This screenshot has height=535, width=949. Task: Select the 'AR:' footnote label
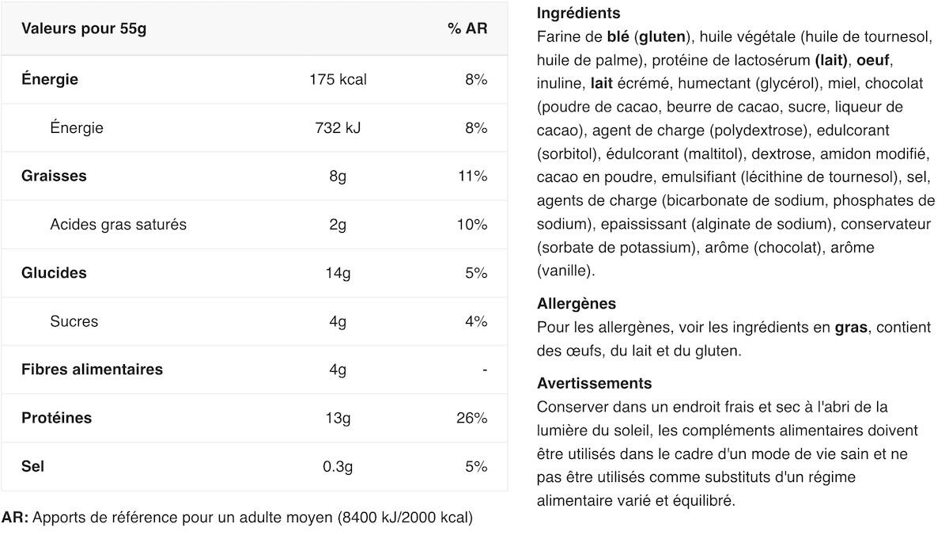(x=15, y=518)
